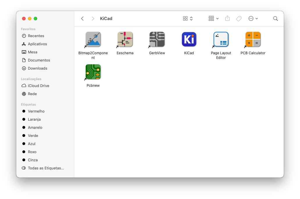The image size is (300, 199).
Task: Open PCB Calculator
Action: [253, 39]
